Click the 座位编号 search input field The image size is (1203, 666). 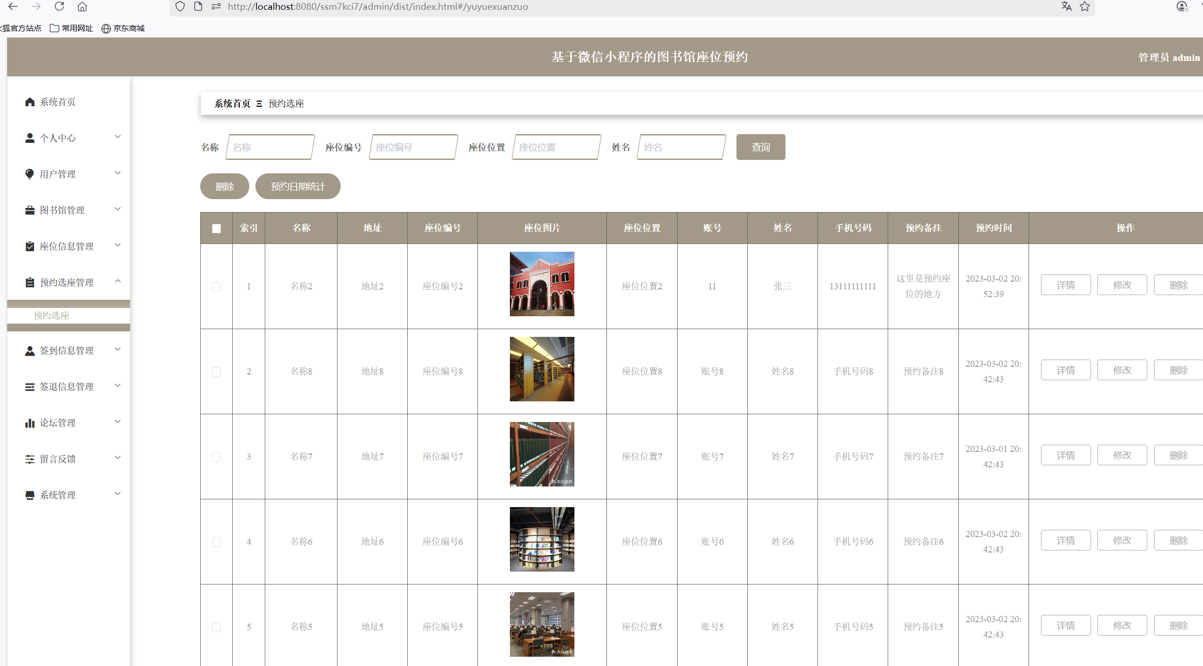[413, 148]
